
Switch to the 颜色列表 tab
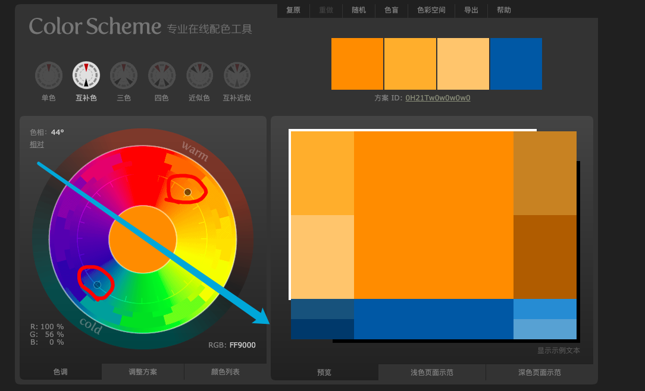tap(225, 372)
